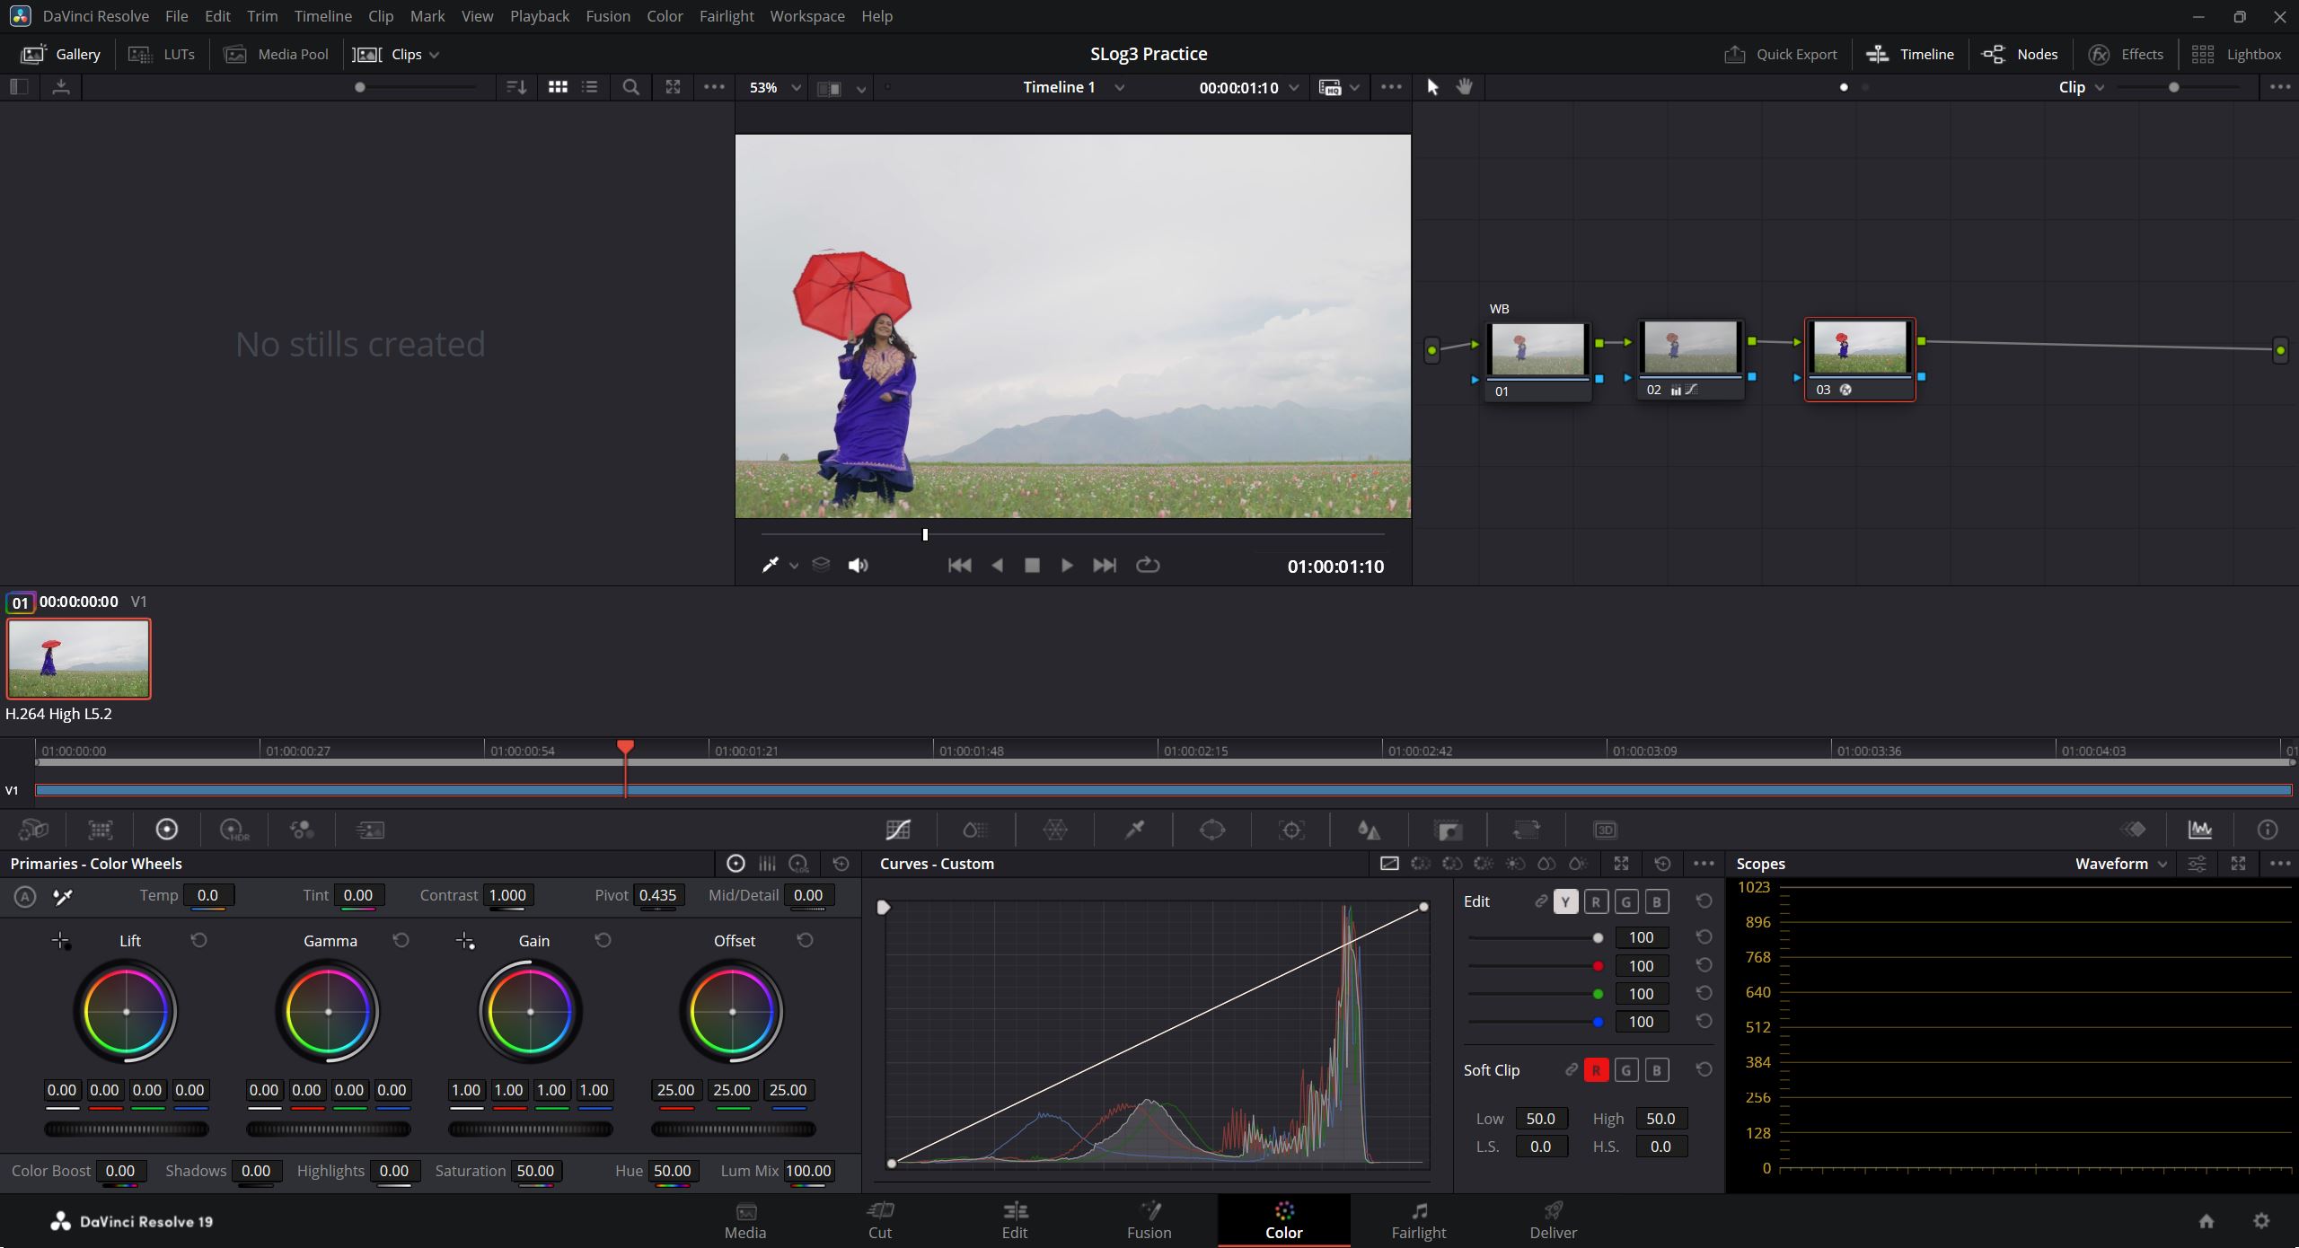Image resolution: width=2299 pixels, height=1248 pixels.
Task: Toggle the Y channel curve edit
Action: click(1565, 901)
